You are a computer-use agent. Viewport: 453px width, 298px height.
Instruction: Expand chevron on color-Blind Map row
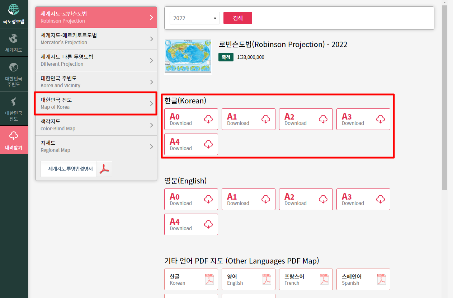[151, 125]
